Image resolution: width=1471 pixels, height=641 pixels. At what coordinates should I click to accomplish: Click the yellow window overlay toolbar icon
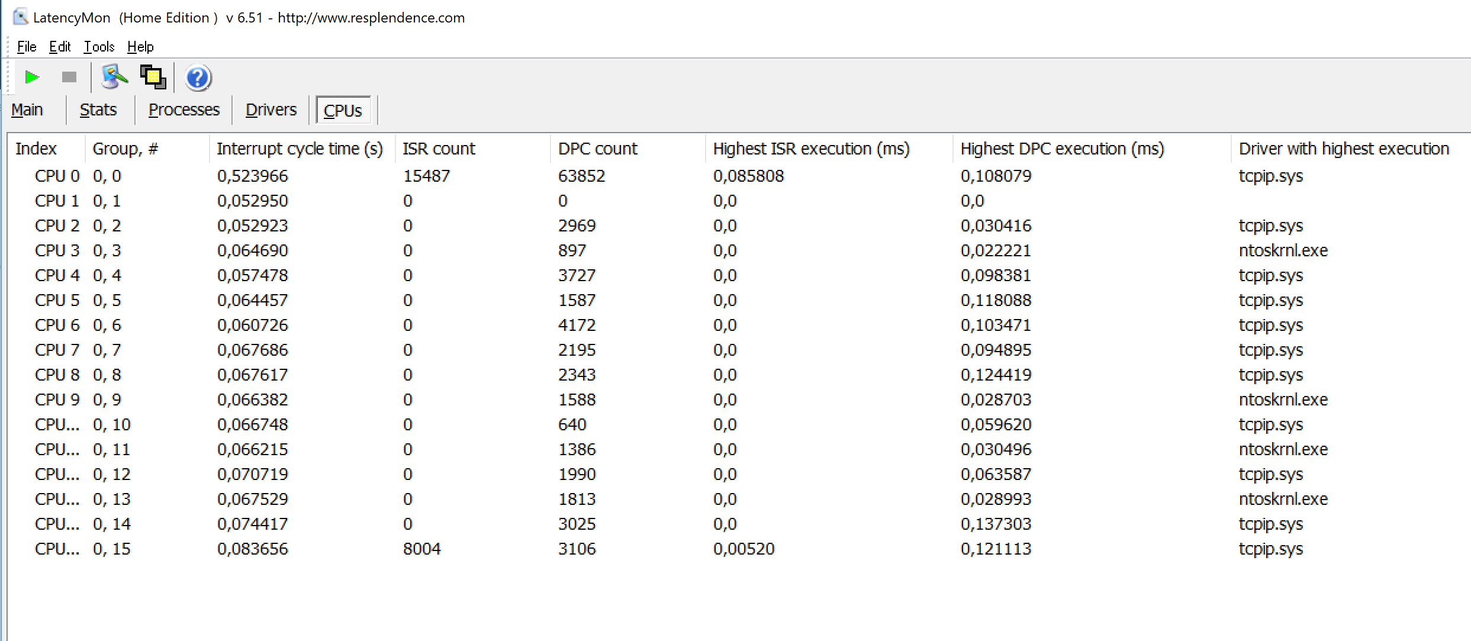point(153,78)
